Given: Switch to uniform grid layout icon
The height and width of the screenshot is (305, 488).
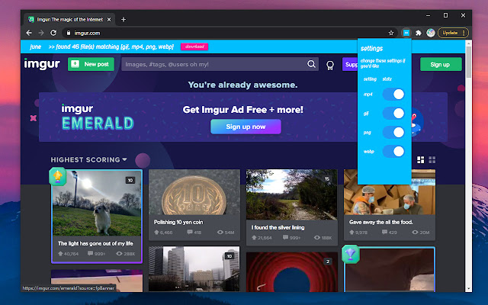Looking at the screenshot, I should [x=432, y=160].
